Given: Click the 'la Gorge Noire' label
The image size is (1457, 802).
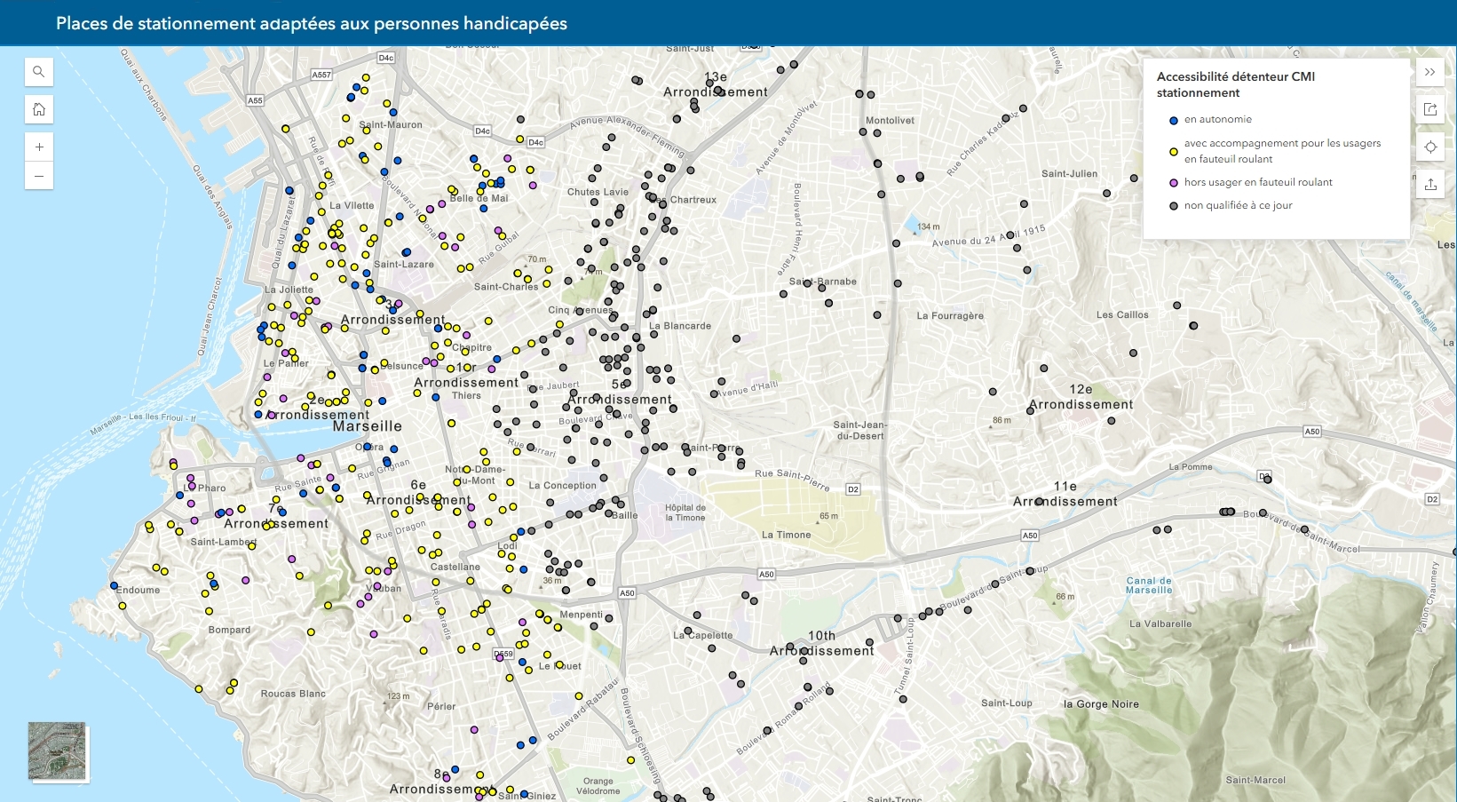Looking at the screenshot, I should pos(1101,704).
